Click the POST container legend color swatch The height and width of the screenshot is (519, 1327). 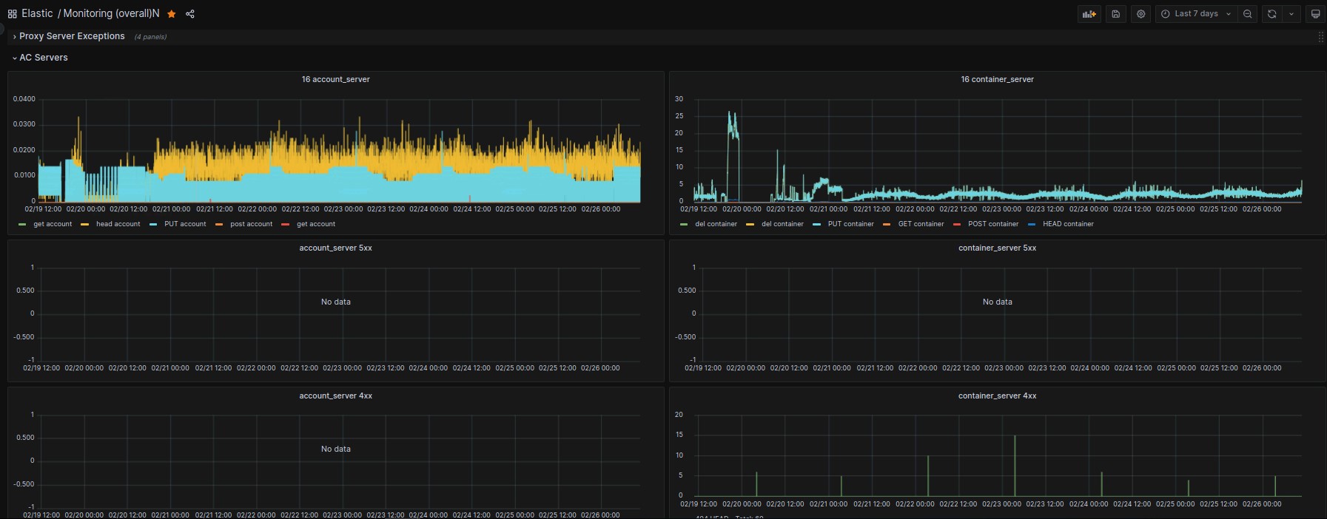[957, 224]
